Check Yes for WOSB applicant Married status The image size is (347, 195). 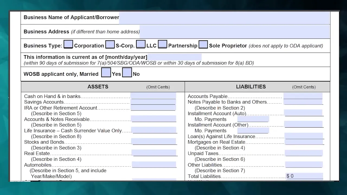106,72
